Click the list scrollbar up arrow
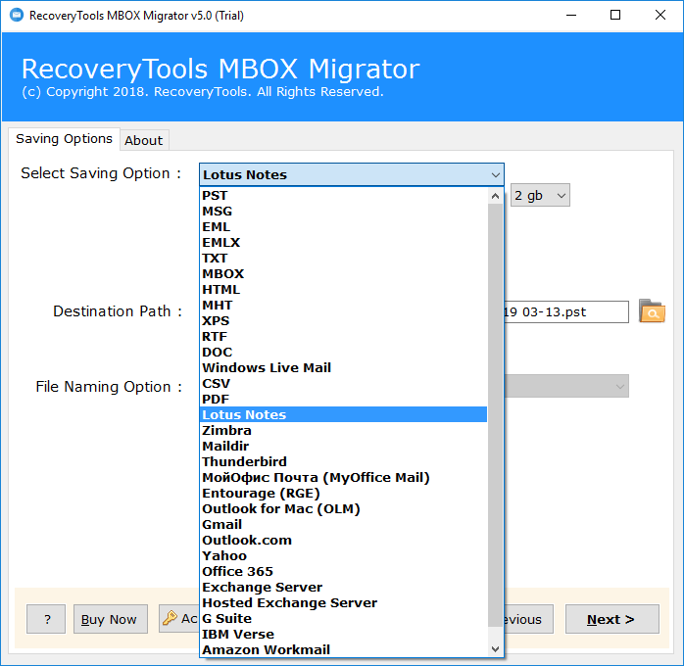This screenshot has width=684, height=666. 495,196
